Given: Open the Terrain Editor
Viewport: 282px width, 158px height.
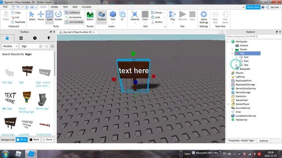Looking at the screenshot, I should pos(90,16).
